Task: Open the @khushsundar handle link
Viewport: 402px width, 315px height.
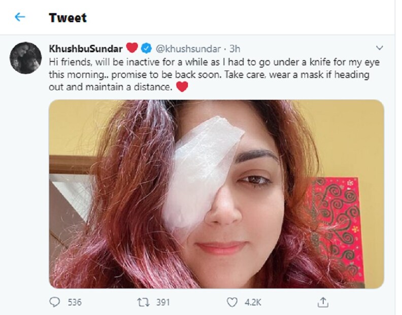Action: [188, 49]
